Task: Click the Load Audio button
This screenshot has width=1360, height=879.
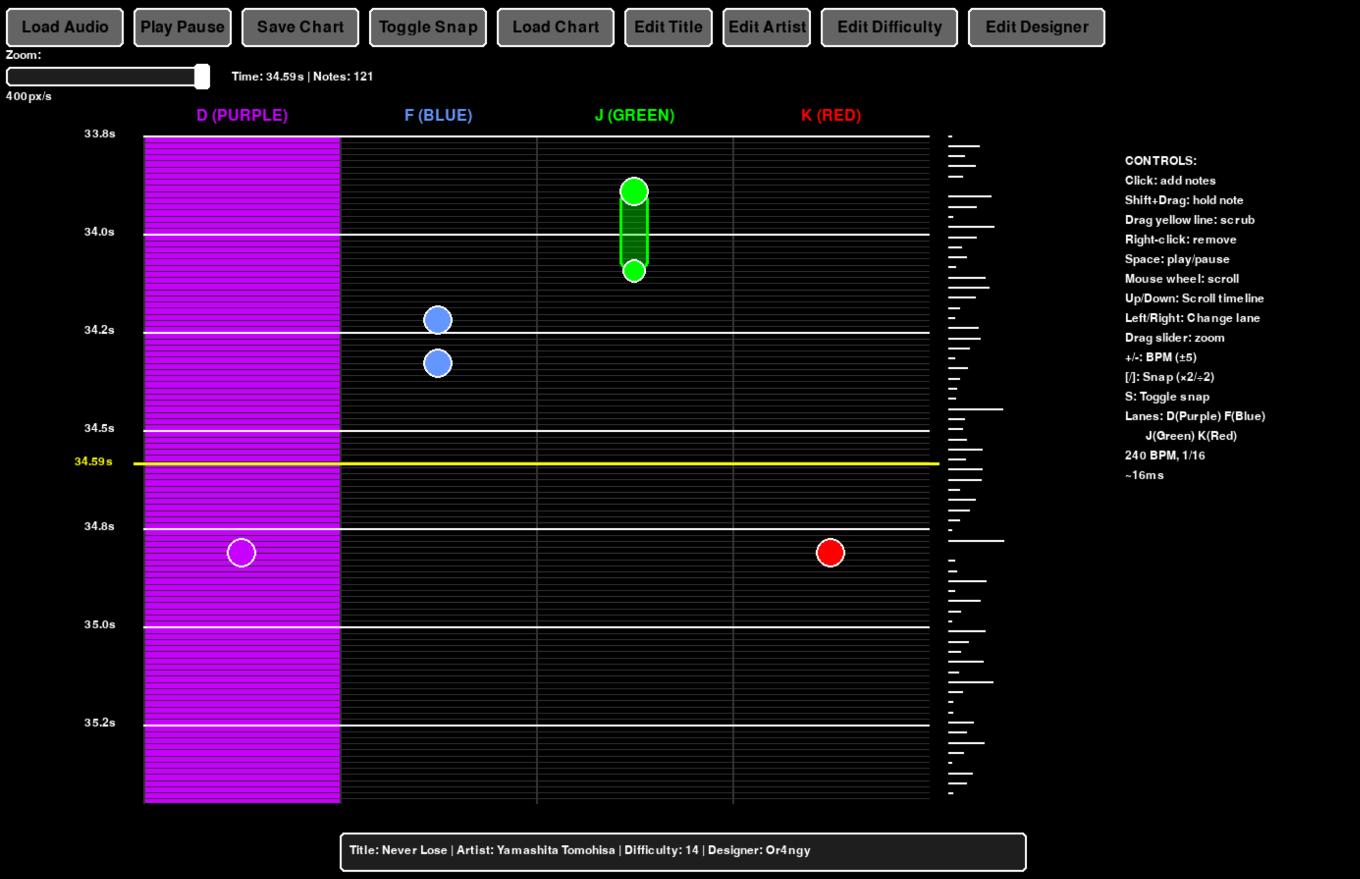Action: click(x=65, y=27)
